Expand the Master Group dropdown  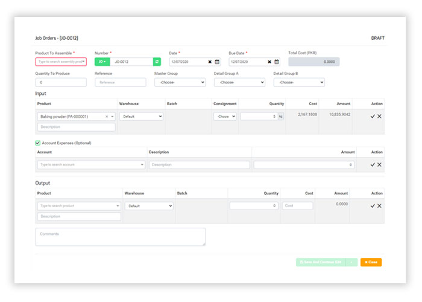(180, 82)
